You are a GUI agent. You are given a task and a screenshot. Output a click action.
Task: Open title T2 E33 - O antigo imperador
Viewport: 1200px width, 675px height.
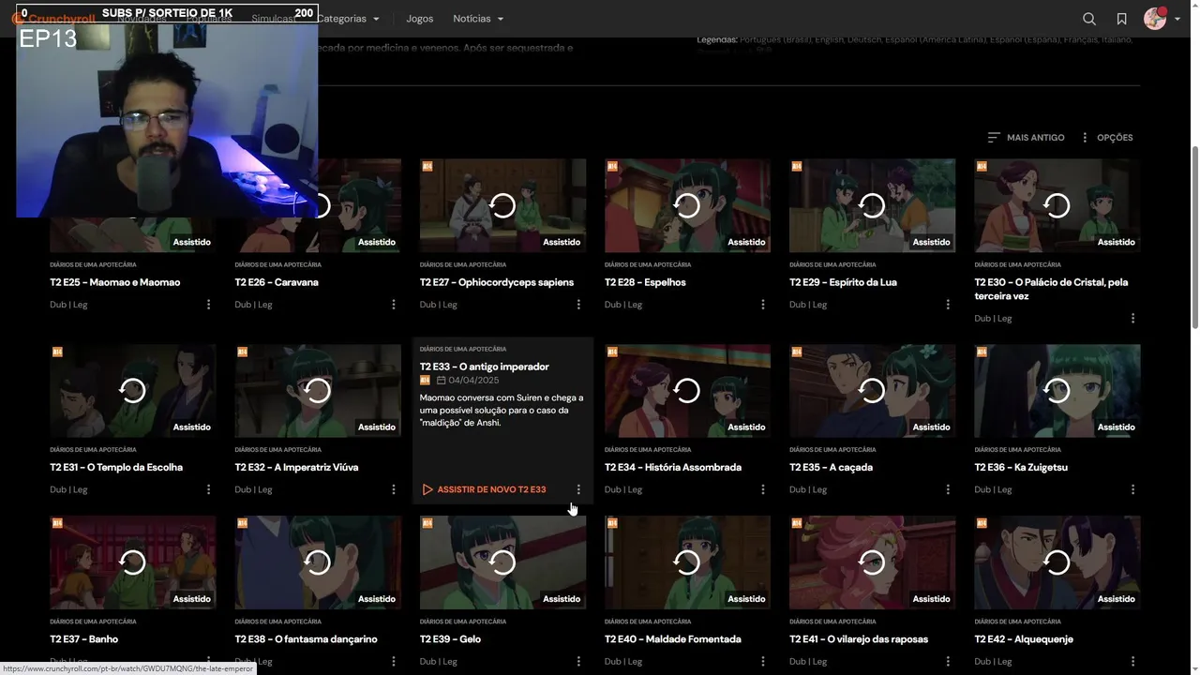(485, 367)
